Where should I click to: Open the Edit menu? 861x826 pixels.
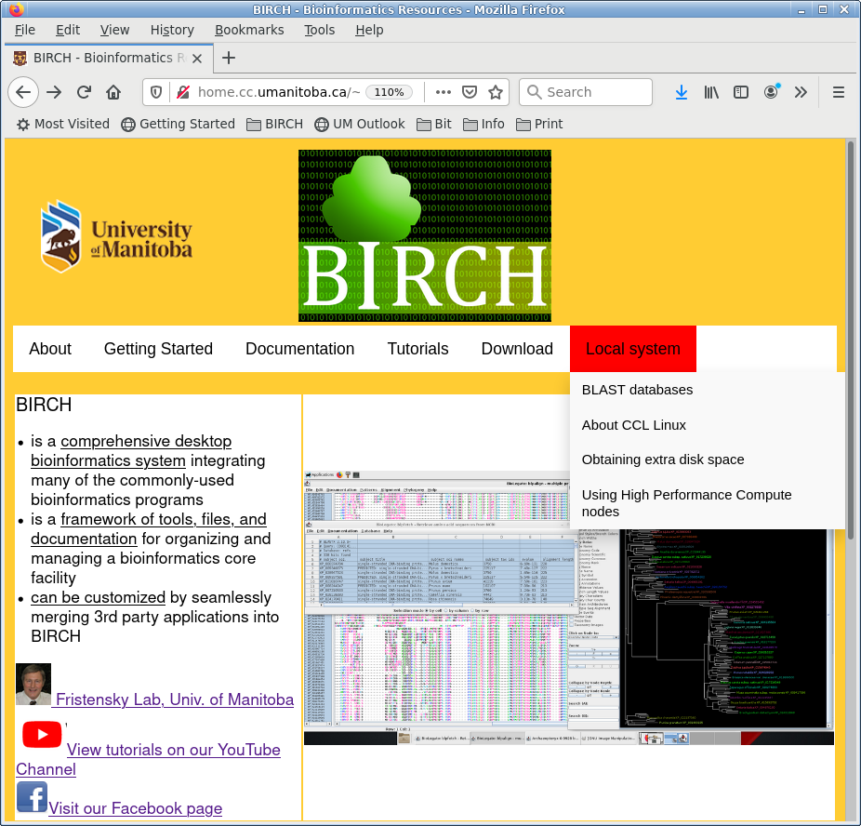(68, 30)
